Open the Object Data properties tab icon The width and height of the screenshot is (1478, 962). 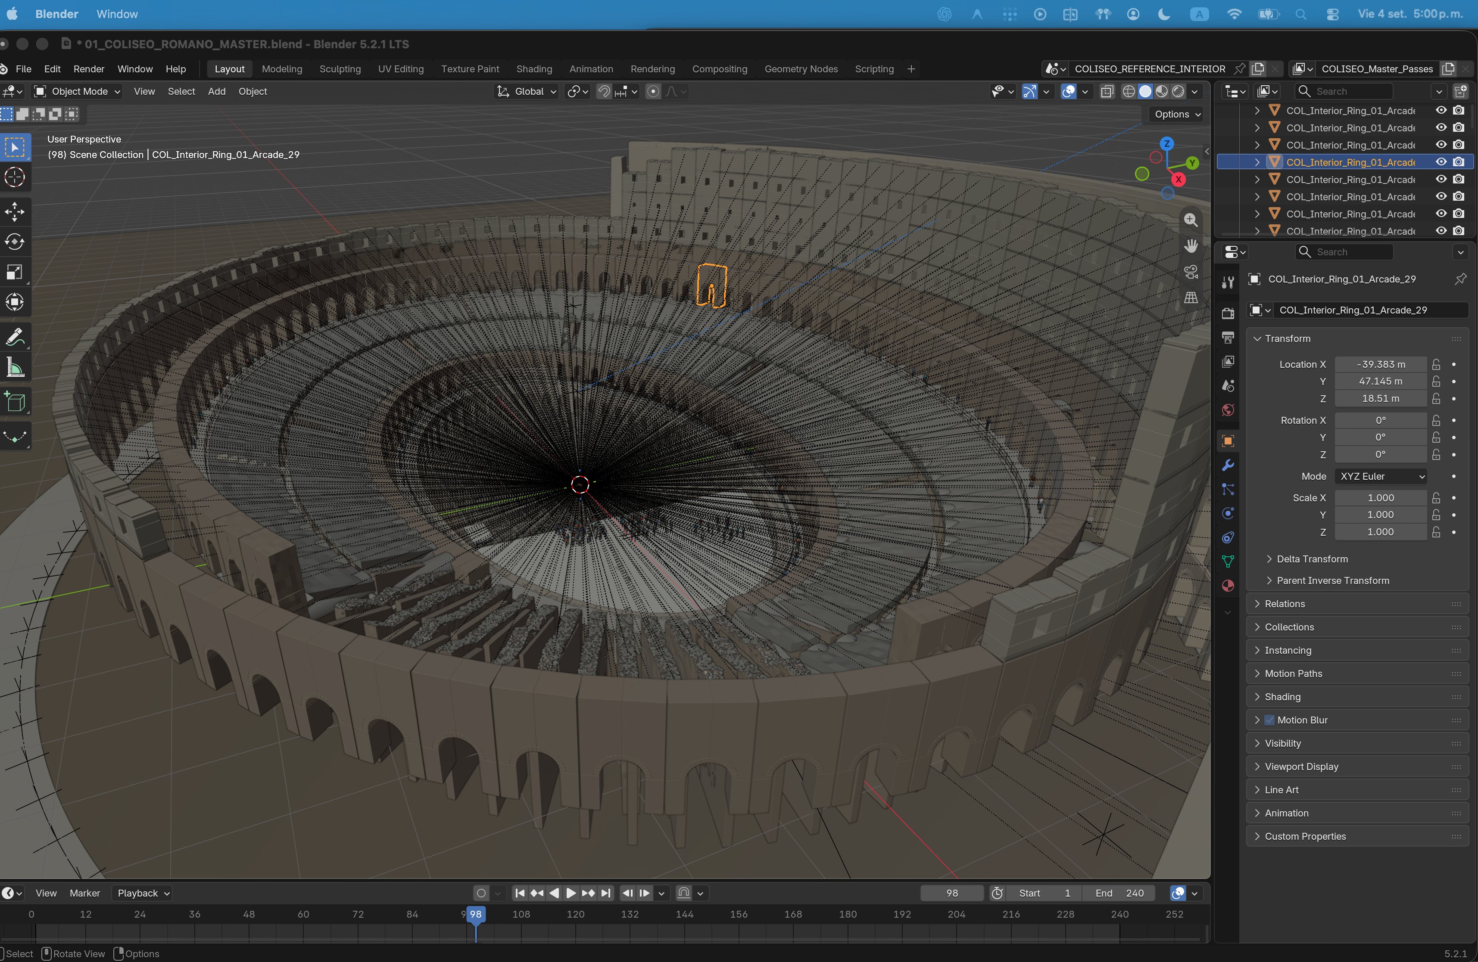[1228, 562]
